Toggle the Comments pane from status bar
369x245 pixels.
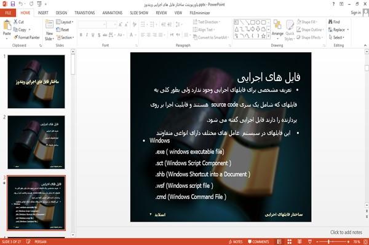coord(258,242)
